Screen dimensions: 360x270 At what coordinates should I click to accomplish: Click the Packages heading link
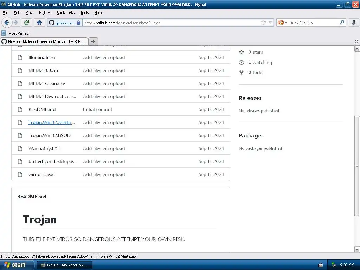pos(251,136)
